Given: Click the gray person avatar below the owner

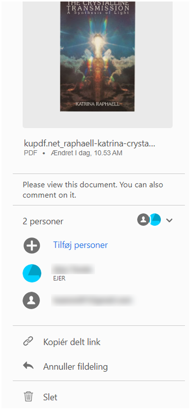Looking at the screenshot, I should coord(32,300).
